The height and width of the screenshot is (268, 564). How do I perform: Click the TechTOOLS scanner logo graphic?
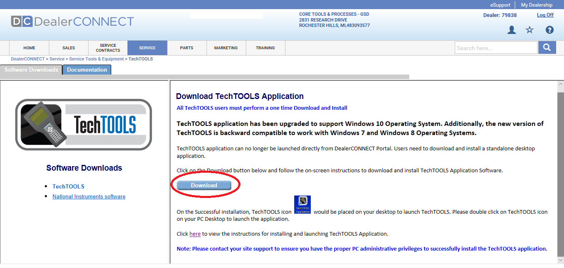[x=84, y=124]
